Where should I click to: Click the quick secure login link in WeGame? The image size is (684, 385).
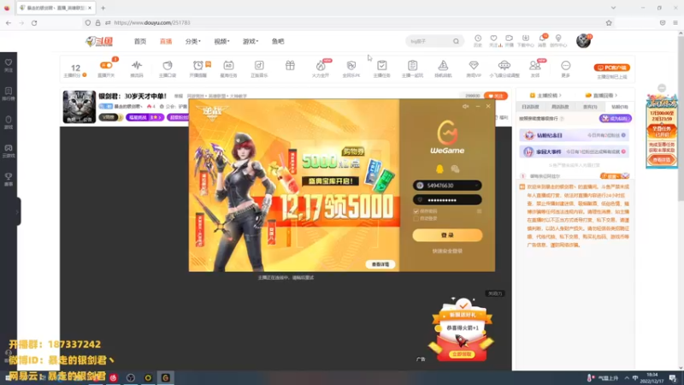pos(447,252)
